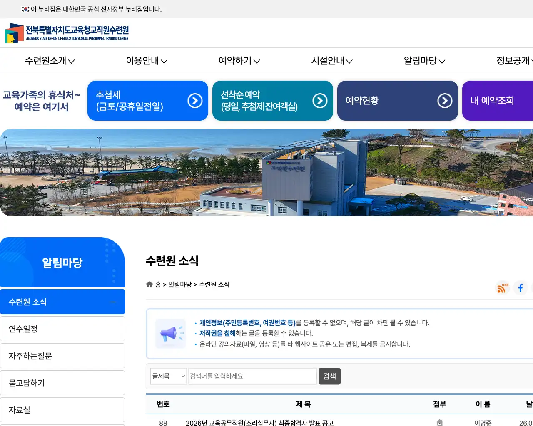
Task: Open the 알림마당 menu
Action: click(x=423, y=61)
